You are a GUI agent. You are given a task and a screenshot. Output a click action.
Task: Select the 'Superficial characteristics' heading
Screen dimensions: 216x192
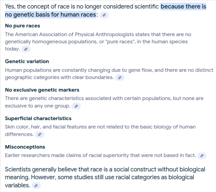point(38,118)
